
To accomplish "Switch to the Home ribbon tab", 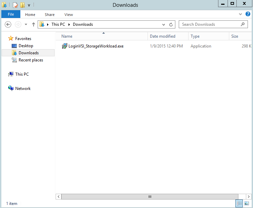I will [x=30, y=15].
